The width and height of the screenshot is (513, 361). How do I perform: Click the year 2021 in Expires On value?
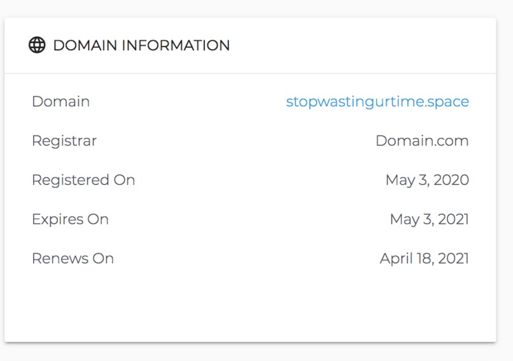coord(453,219)
